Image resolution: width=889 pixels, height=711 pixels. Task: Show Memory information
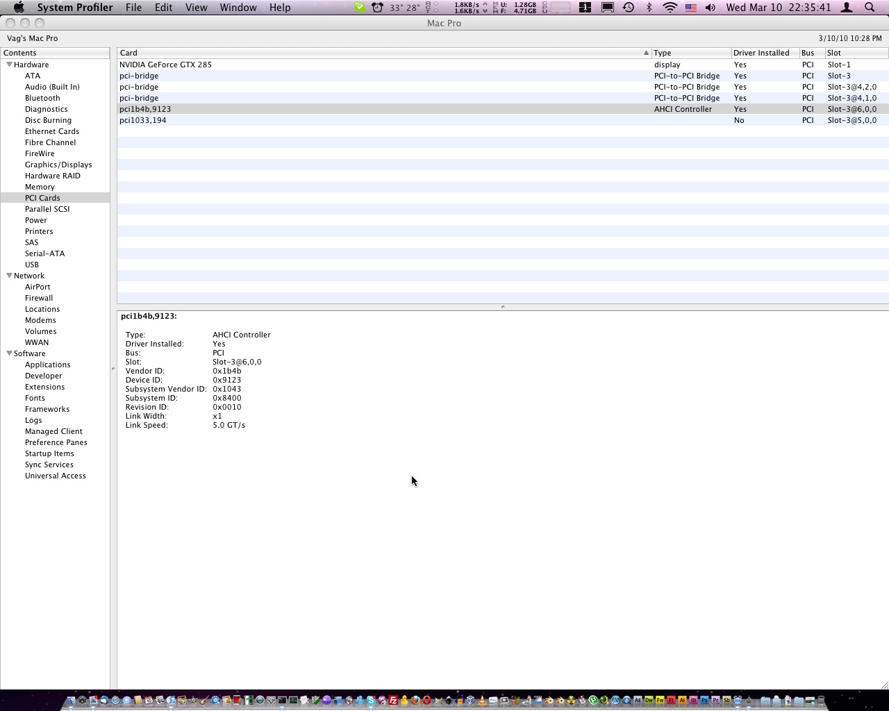40,187
